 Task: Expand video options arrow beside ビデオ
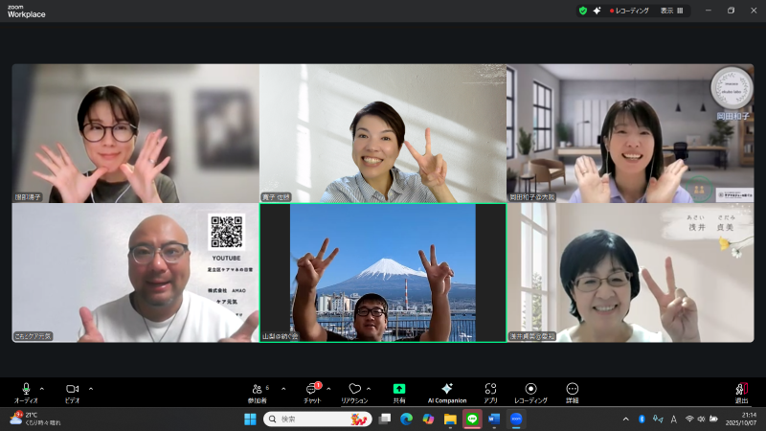point(91,388)
